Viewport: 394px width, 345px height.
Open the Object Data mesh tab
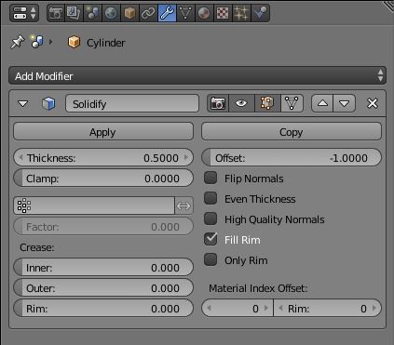(x=185, y=13)
